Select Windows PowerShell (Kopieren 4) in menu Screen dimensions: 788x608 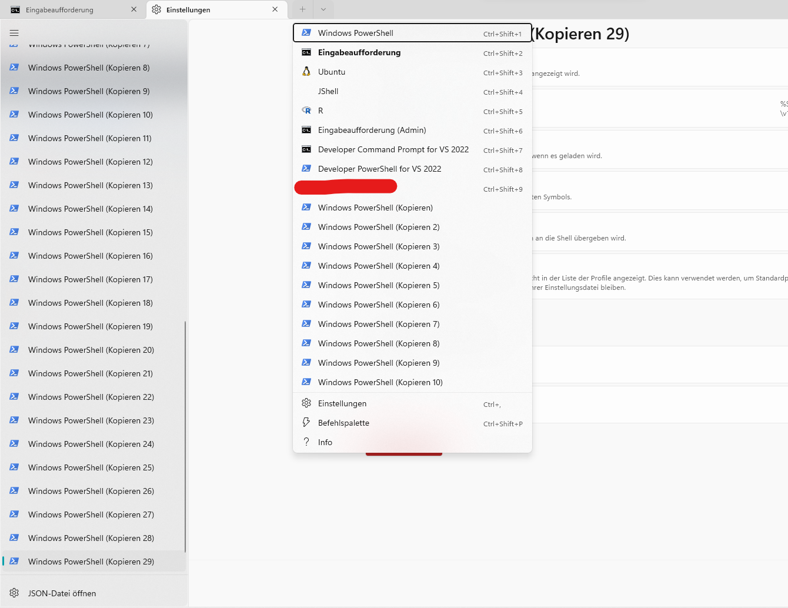pyautogui.click(x=412, y=266)
